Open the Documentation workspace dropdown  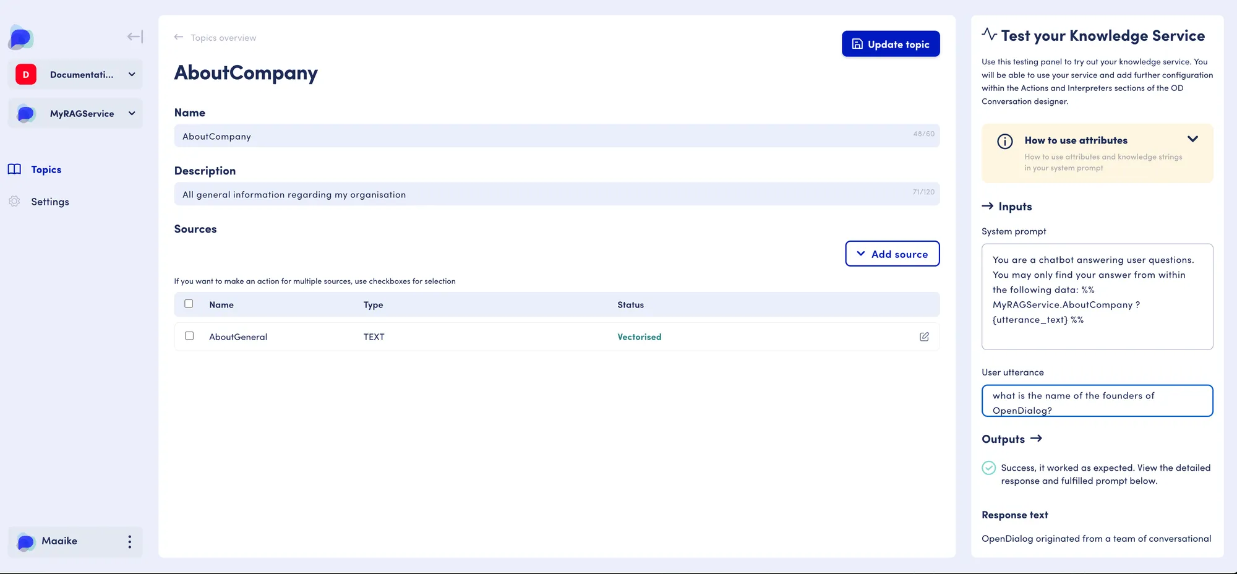point(75,74)
